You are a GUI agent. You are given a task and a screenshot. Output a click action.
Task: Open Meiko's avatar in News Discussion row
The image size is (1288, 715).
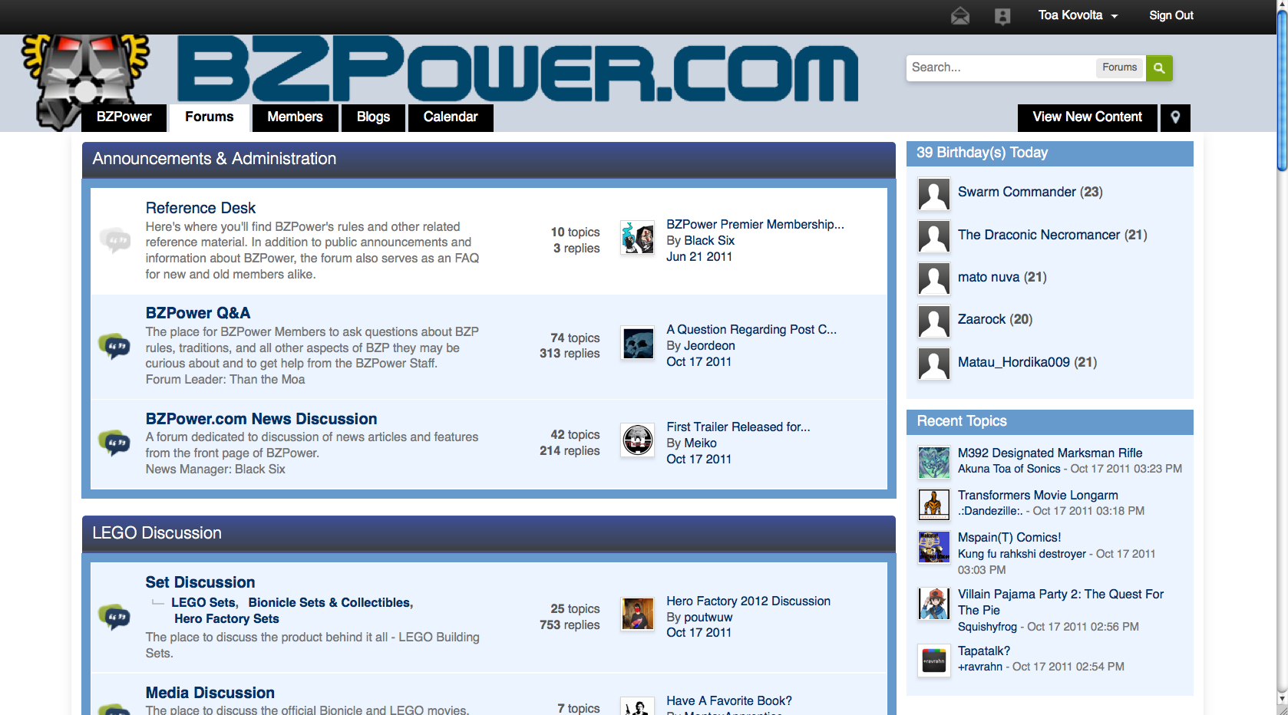tap(638, 440)
